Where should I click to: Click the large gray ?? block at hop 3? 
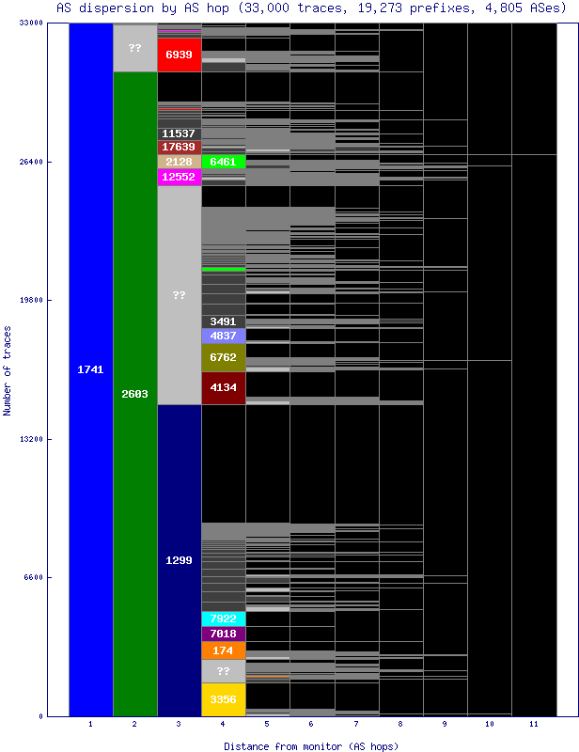(x=179, y=295)
